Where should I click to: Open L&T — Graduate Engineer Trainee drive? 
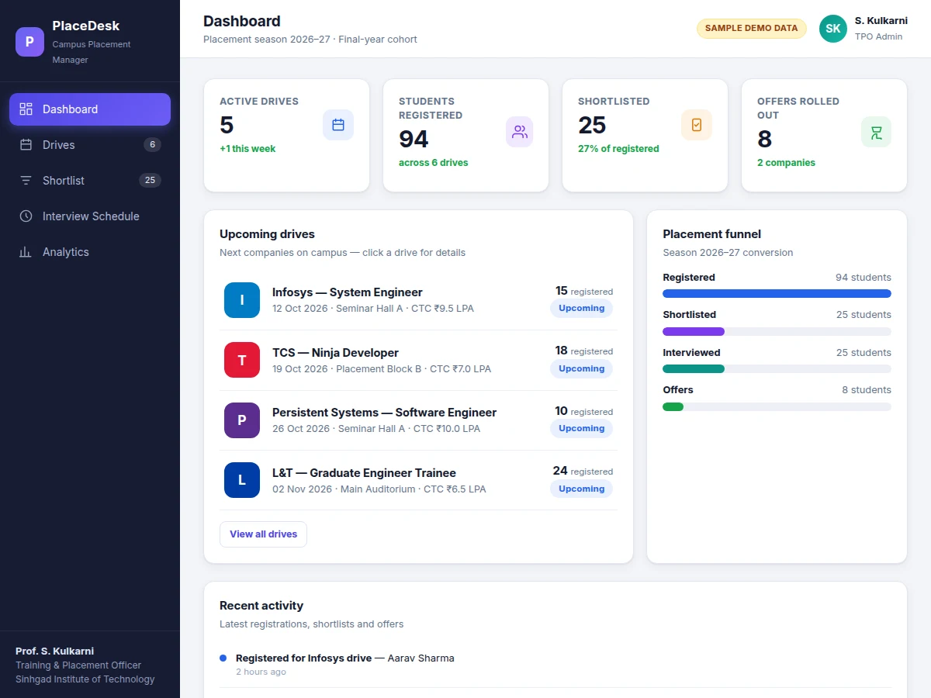coord(418,480)
